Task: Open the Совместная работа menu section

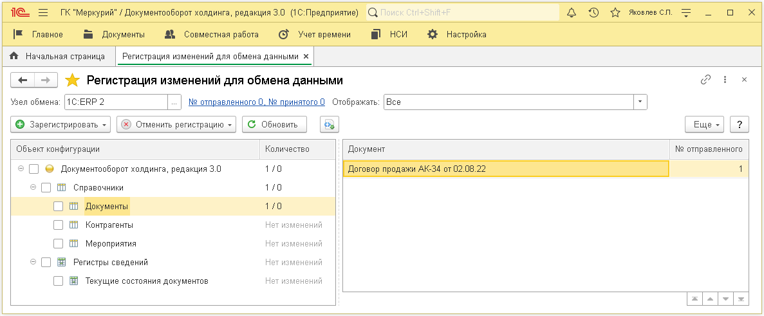Action: (212, 35)
